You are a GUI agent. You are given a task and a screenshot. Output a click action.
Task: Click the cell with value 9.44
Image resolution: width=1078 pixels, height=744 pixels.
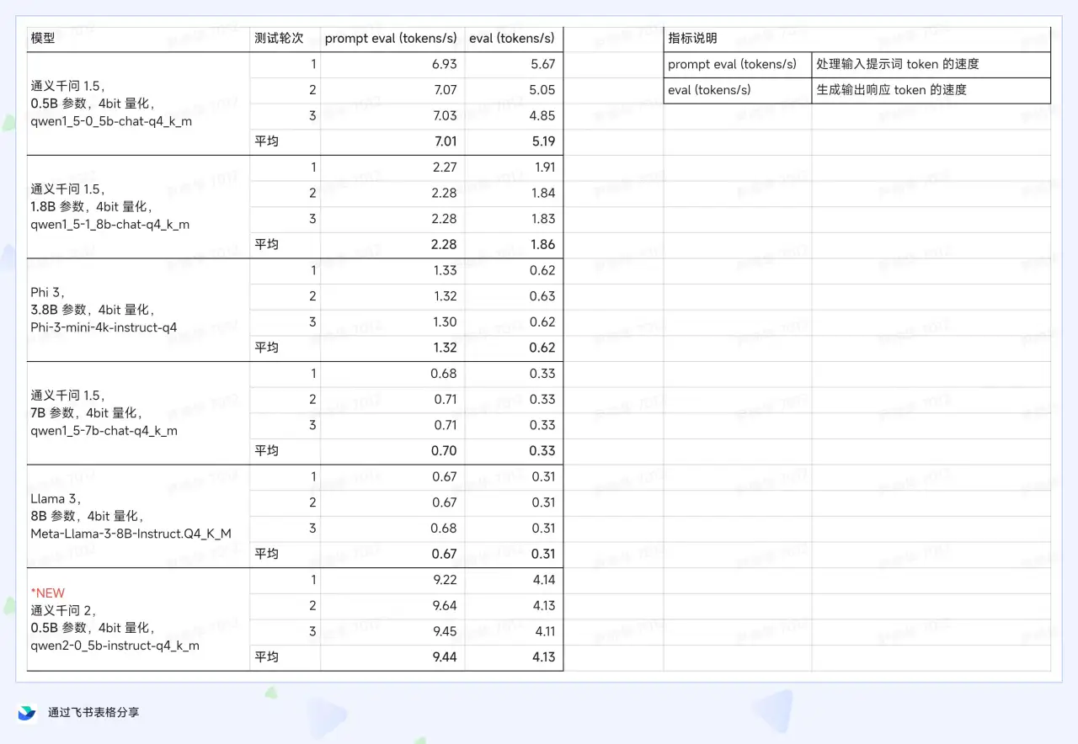tap(392, 657)
